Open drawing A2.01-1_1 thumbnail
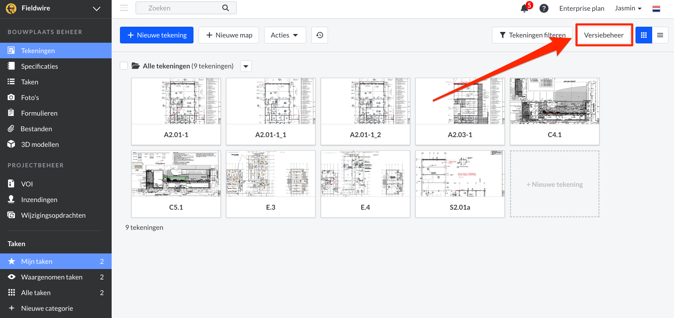 tap(271, 111)
